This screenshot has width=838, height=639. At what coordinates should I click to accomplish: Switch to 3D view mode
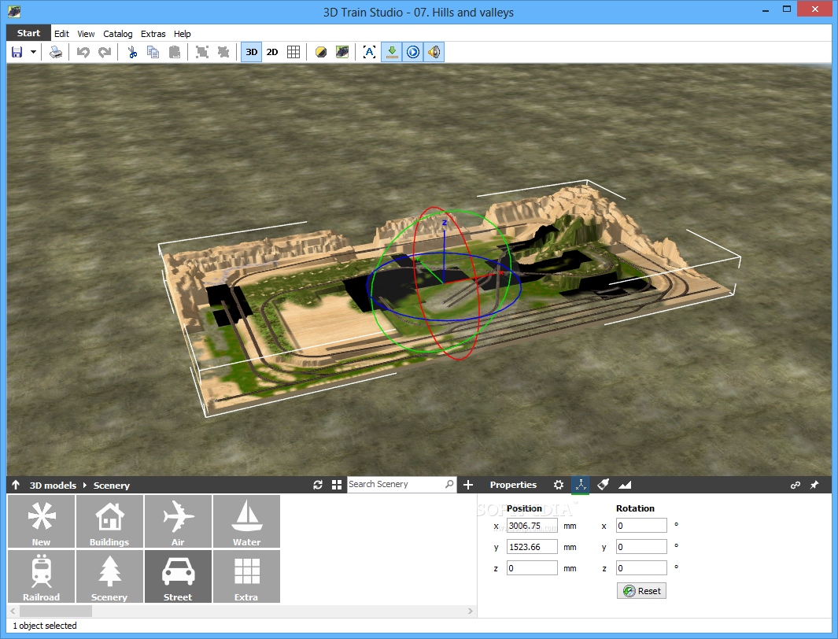251,52
